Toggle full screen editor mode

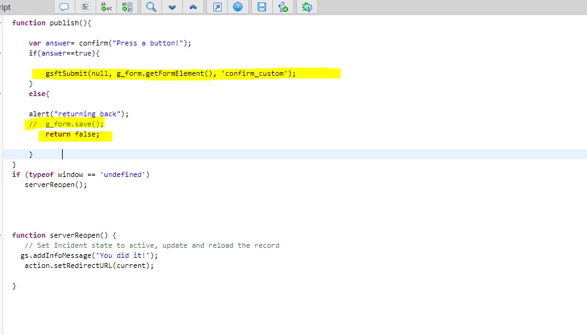pyautogui.click(x=217, y=7)
